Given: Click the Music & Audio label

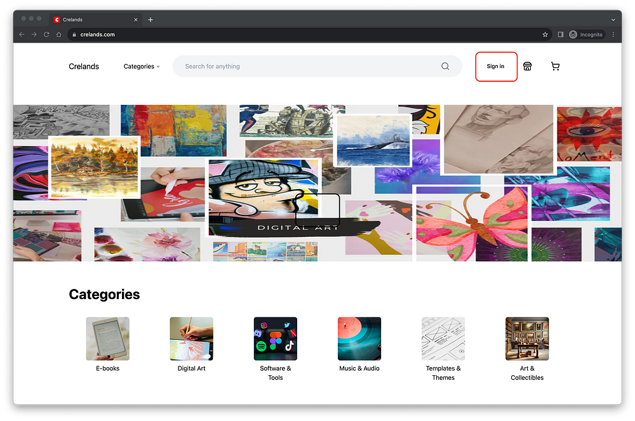Looking at the screenshot, I should pos(359,368).
